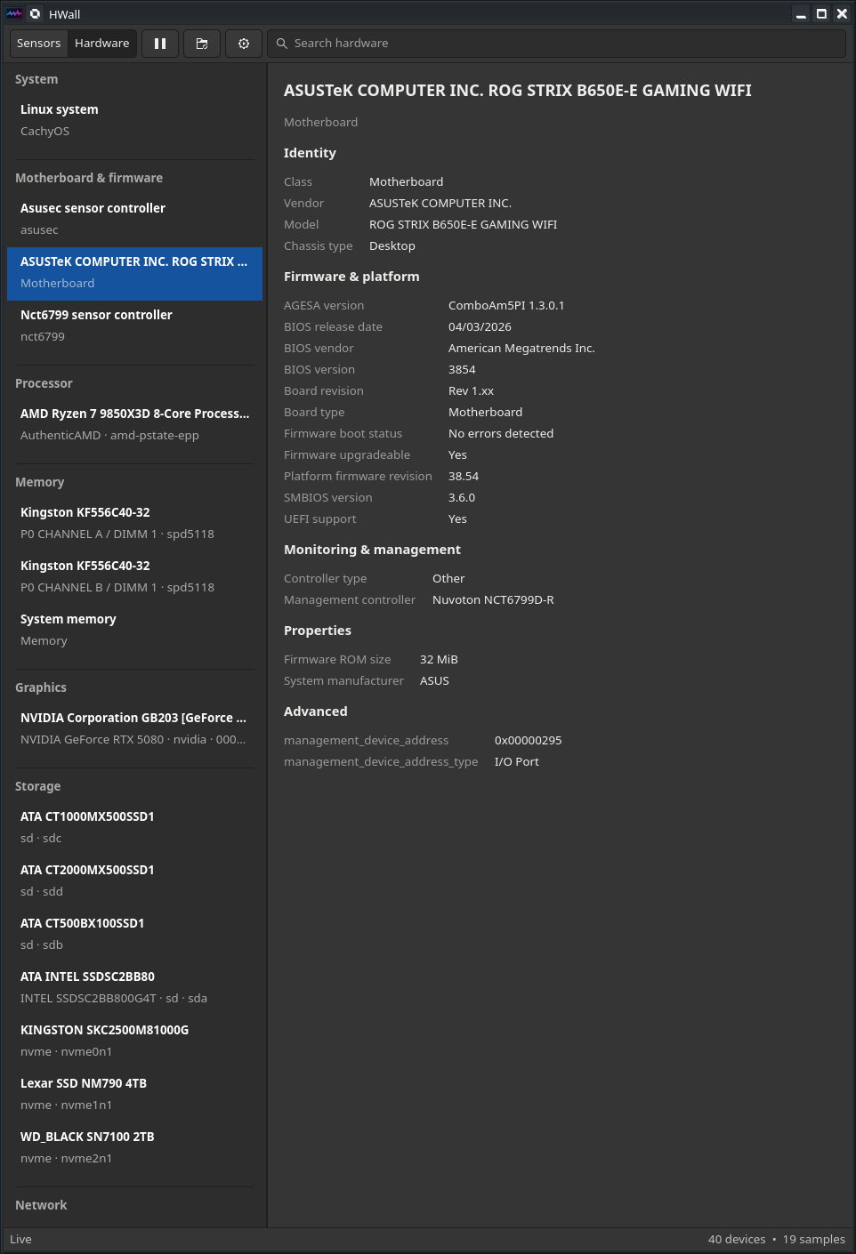Click the BIOS version value 3854
This screenshot has height=1254, width=856.
tap(462, 369)
